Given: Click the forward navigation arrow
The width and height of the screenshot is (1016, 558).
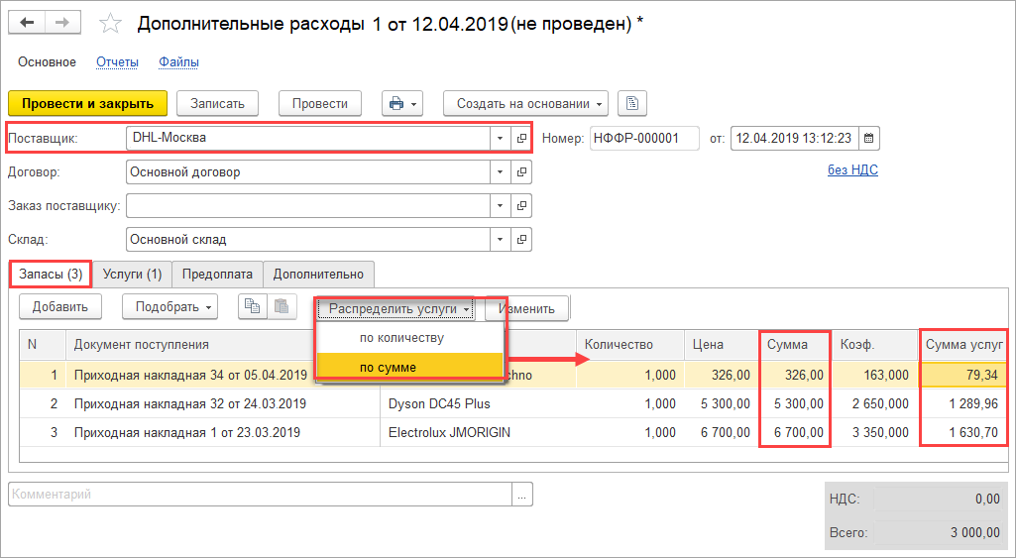Looking at the screenshot, I should click(x=62, y=23).
